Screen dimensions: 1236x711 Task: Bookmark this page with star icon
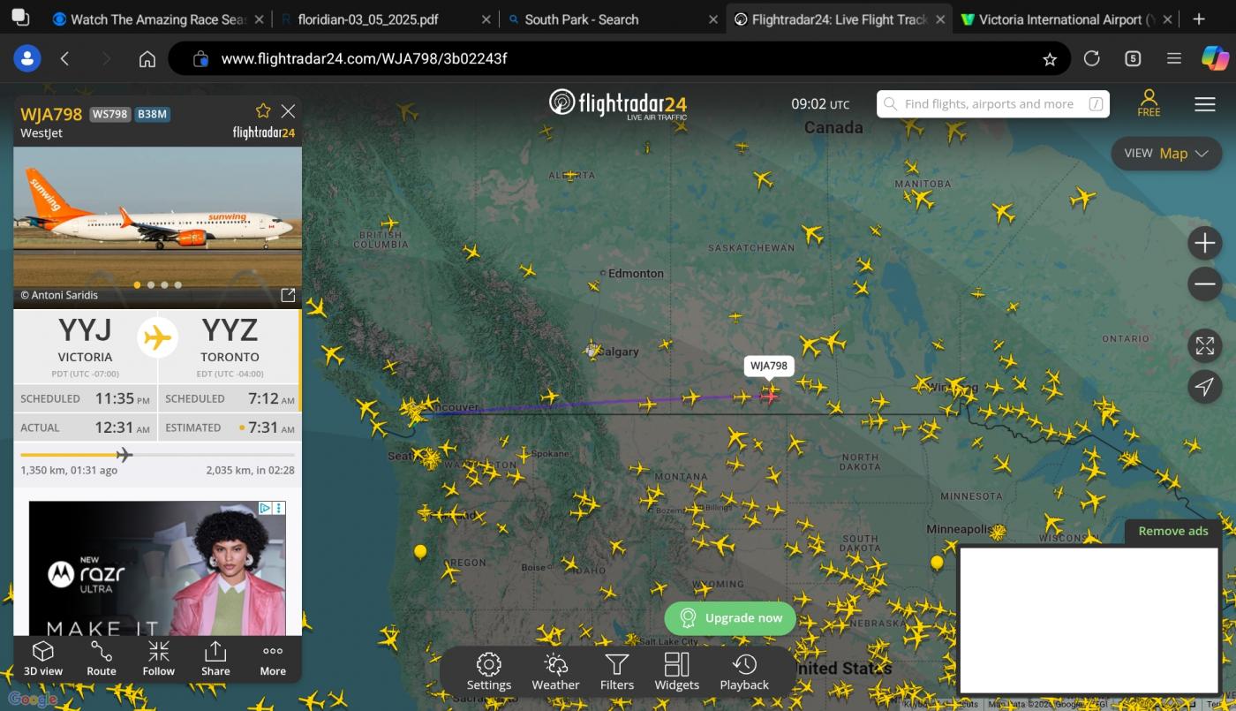click(x=1050, y=59)
